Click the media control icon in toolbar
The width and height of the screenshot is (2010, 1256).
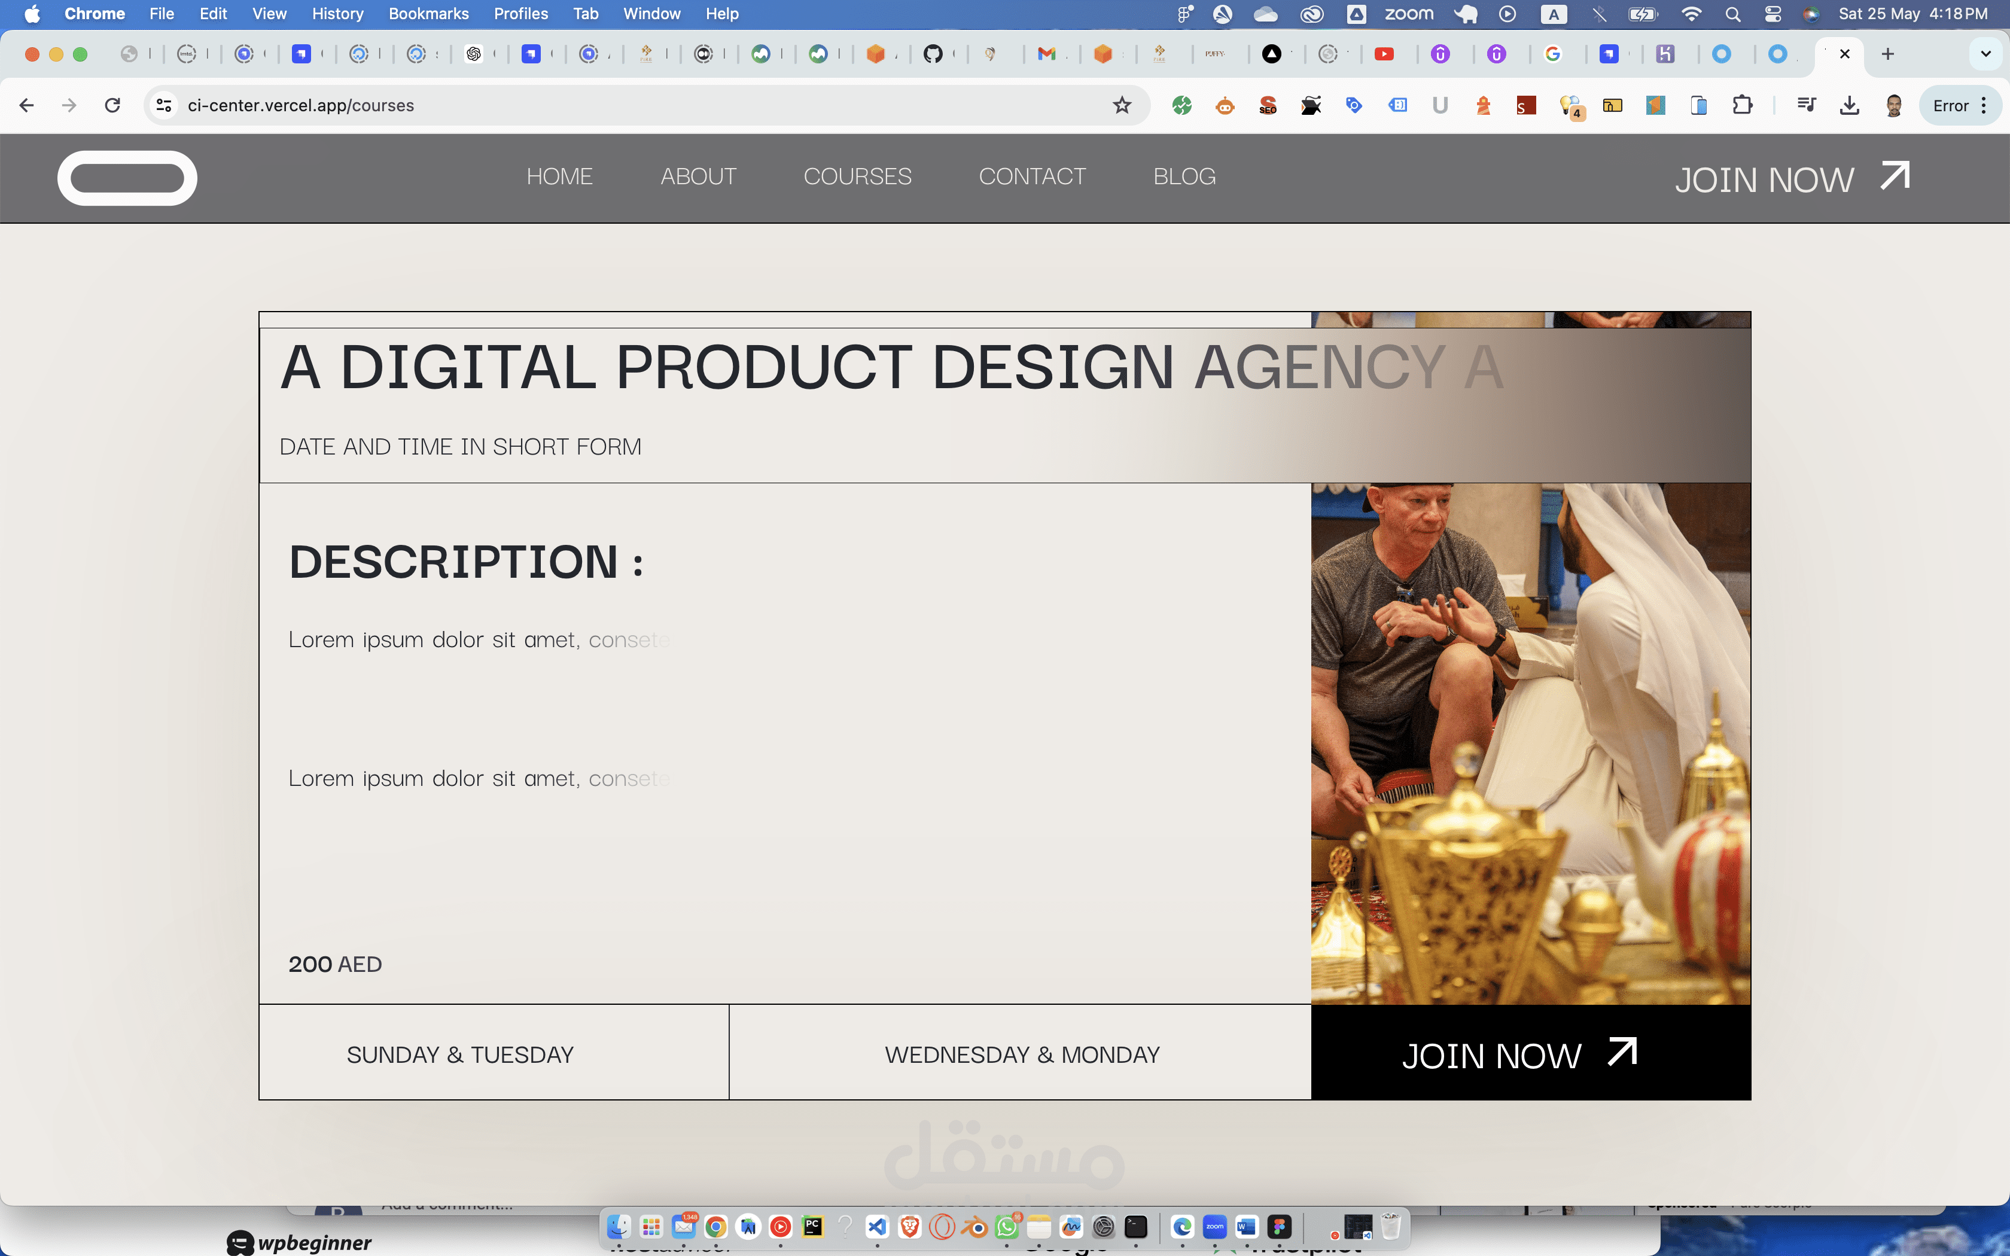pyautogui.click(x=1805, y=105)
